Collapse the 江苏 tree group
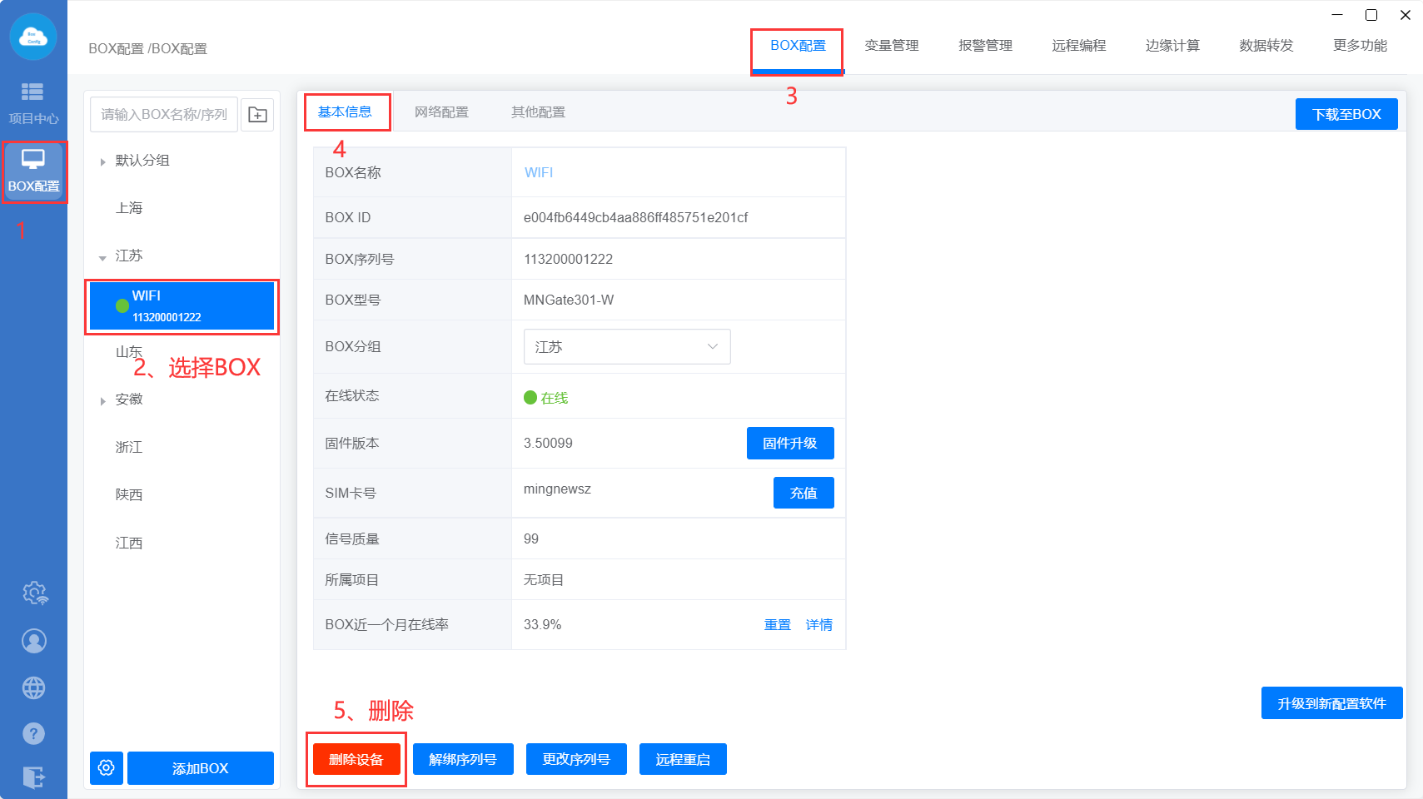Viewport: 1423px width, 799px height. point(102,257)
